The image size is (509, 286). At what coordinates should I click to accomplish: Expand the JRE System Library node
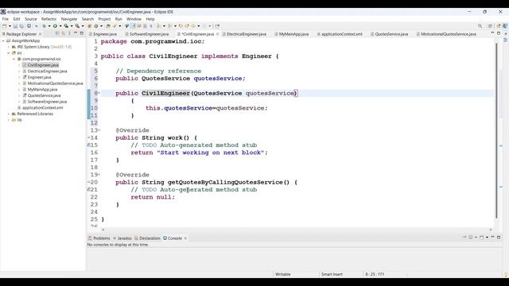pos(9,47)
